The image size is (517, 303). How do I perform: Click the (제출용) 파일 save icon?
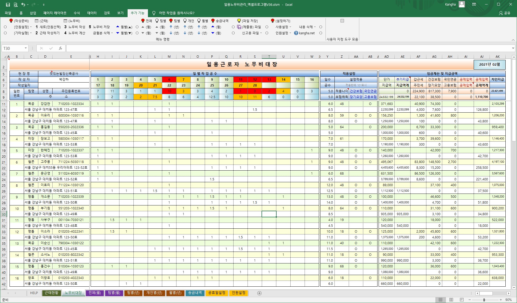tap(239, 27)
